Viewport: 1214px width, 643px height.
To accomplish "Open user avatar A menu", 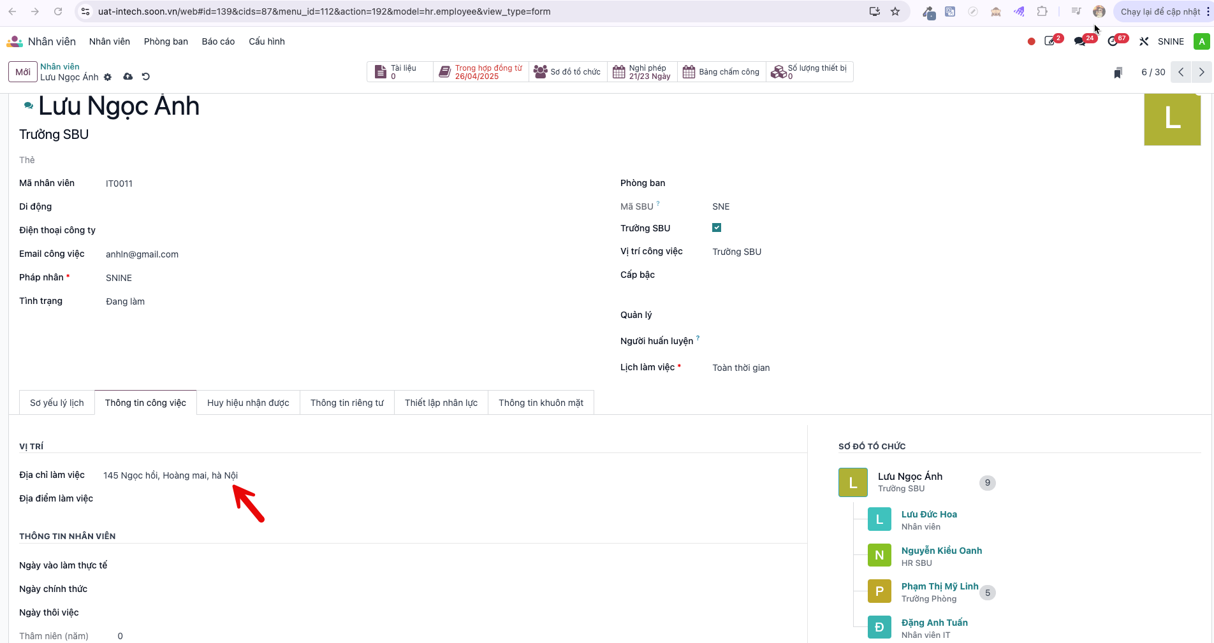I will coord(1202,41).
